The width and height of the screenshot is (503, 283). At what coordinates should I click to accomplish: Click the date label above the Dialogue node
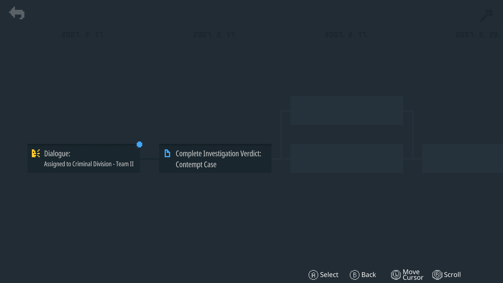click(x=83, y=35)
